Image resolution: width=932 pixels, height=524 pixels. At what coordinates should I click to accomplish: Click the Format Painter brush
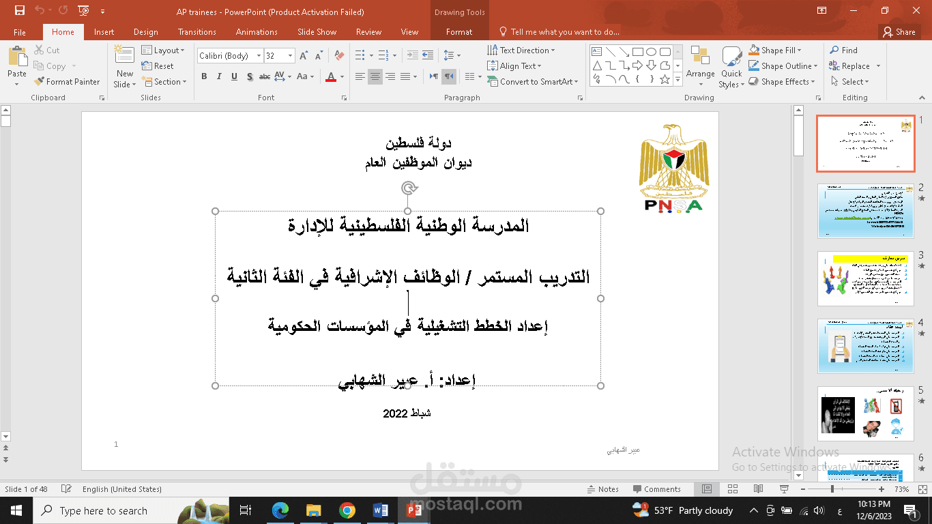(40, 82)
